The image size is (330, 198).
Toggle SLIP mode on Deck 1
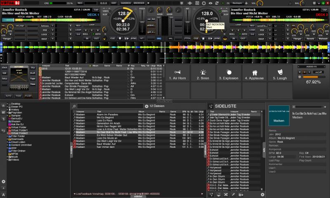coord(105,14)
